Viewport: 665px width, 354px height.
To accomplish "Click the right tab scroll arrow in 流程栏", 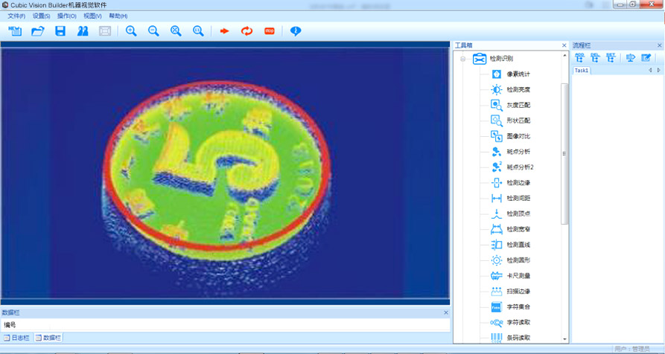I will [x=658, y=71].
